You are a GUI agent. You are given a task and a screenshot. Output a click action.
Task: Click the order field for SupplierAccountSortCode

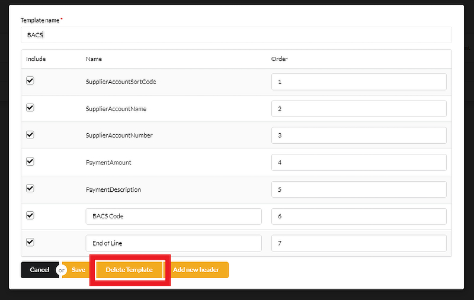pos(358,82)
